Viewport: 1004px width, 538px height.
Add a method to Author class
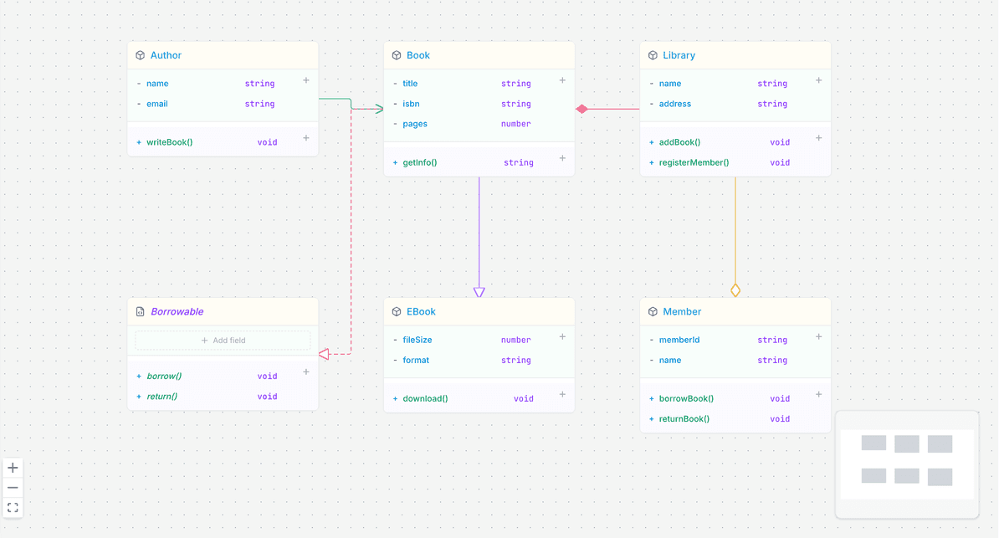coord(306,138)
